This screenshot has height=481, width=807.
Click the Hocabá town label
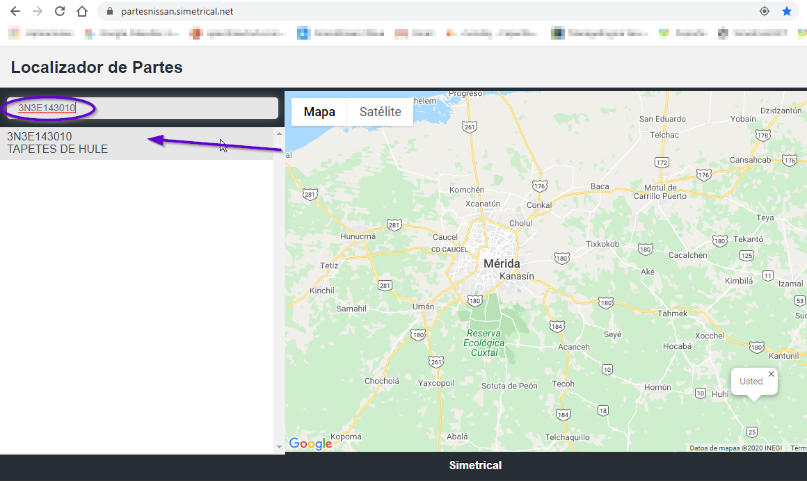(x=678, y=346)
